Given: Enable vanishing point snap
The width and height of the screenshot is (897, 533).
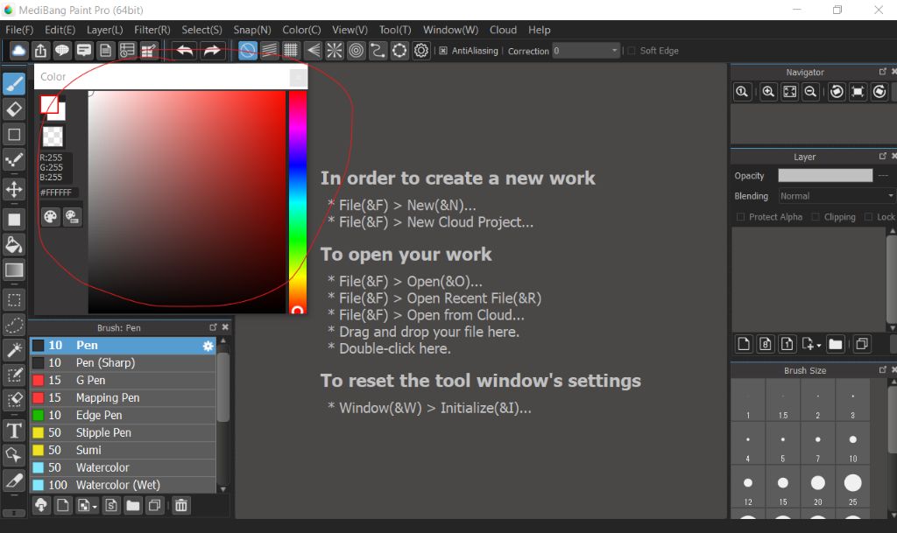Looking at the screenshot, I should click(313, 50).
